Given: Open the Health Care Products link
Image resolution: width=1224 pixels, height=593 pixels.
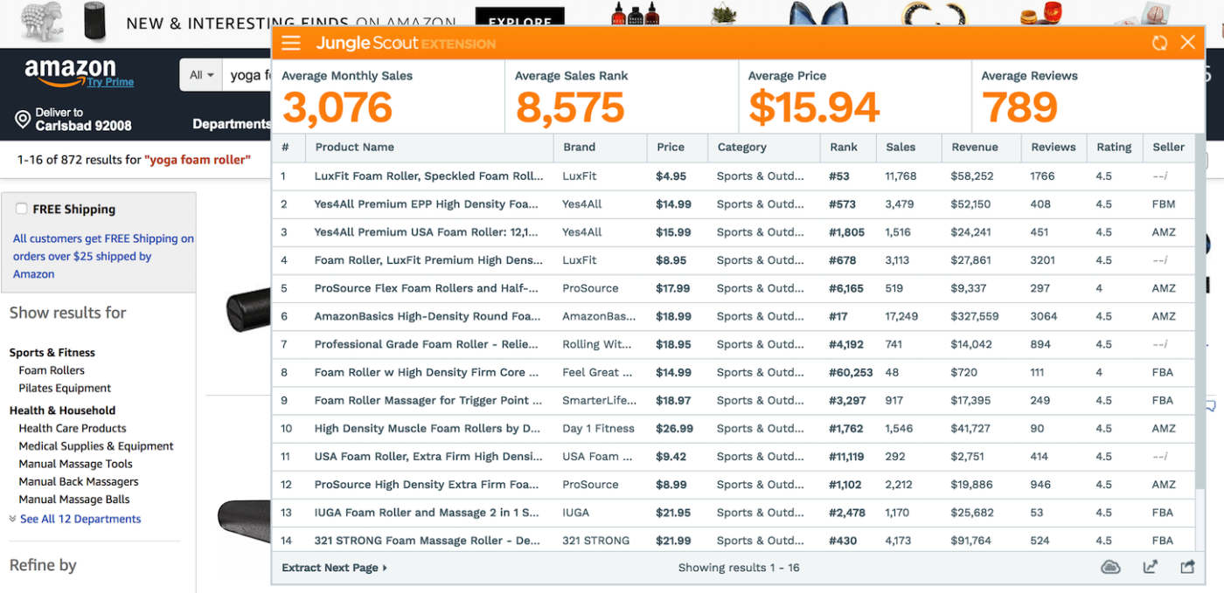Looking at the screenshot, I should point(73,428).
